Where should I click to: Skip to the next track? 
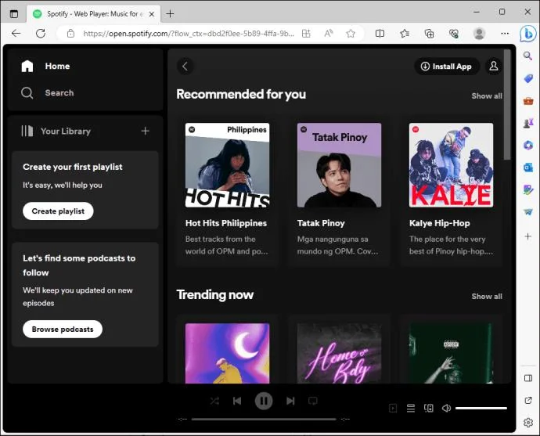pos(290,401)
